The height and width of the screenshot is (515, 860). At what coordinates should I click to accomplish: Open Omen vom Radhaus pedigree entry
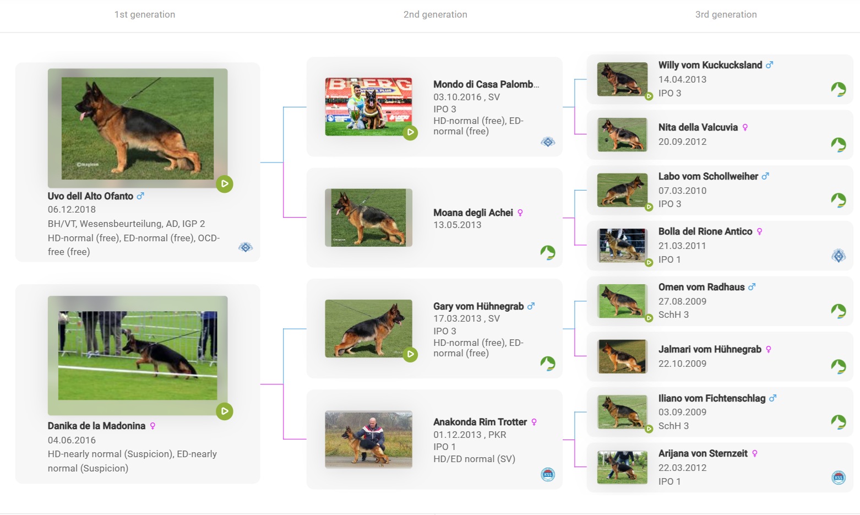(x=701, y=287)
